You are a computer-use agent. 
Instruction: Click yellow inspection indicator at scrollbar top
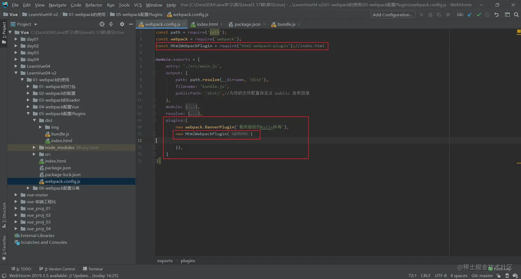click(518, 31)
